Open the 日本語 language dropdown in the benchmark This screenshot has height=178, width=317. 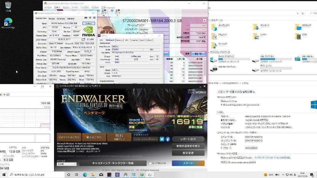click(x=67, y=164)
